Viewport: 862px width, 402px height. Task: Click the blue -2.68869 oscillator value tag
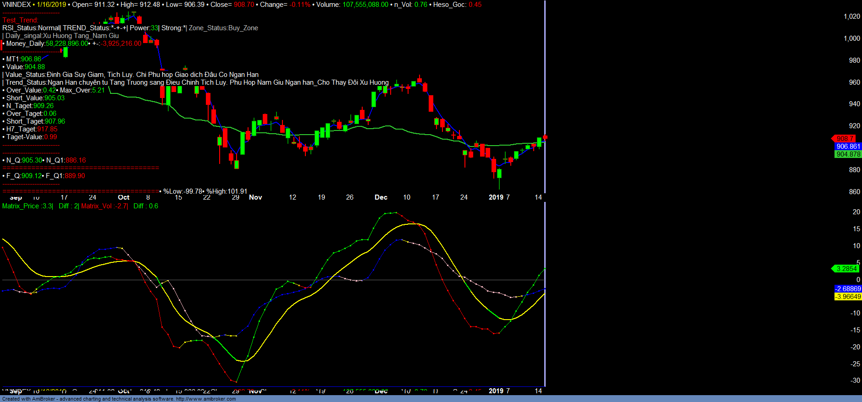pyautogui.click(x=847, y=289)
